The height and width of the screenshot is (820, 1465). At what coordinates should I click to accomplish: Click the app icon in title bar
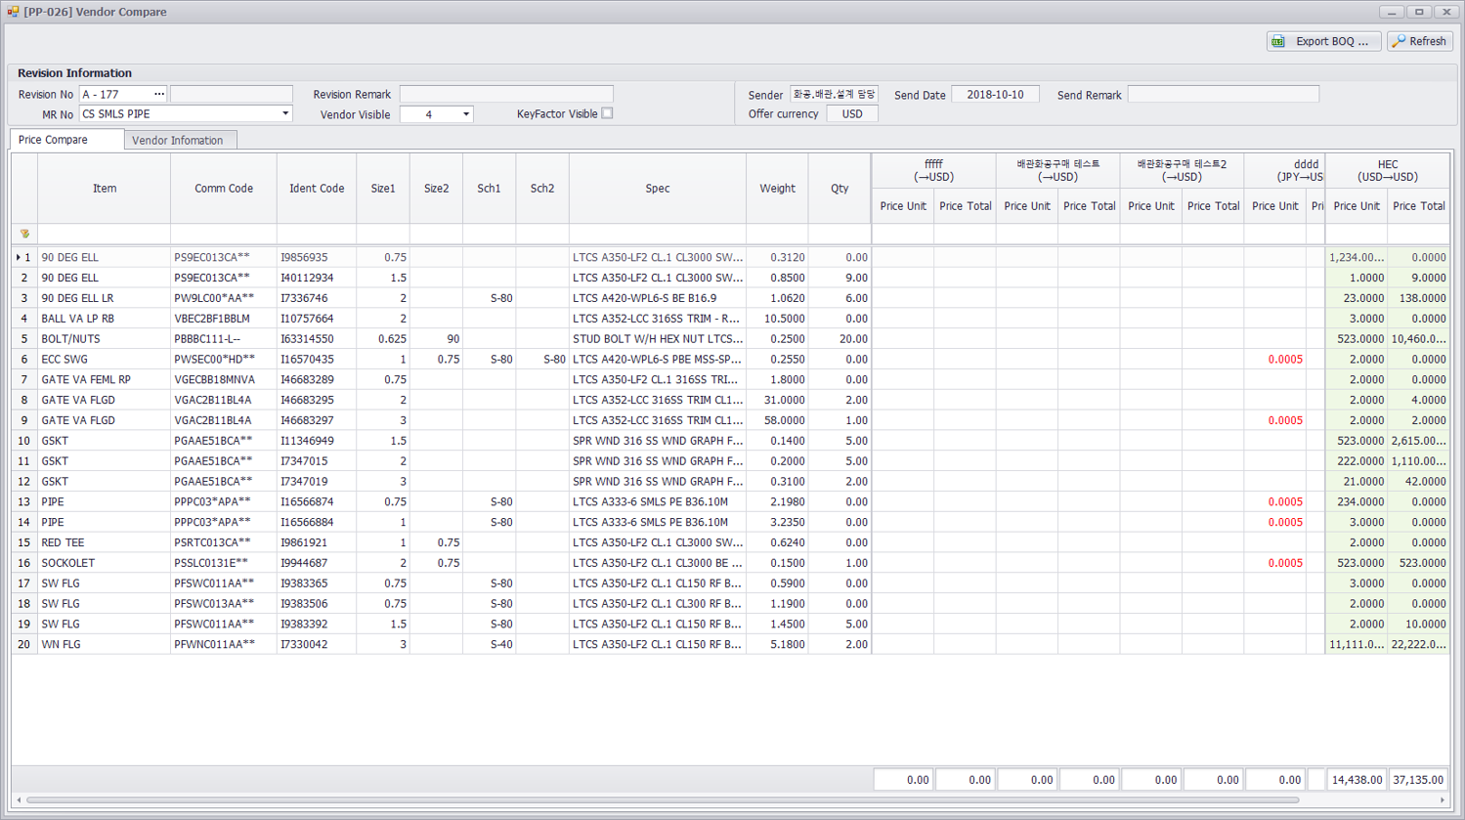point(13,12)
